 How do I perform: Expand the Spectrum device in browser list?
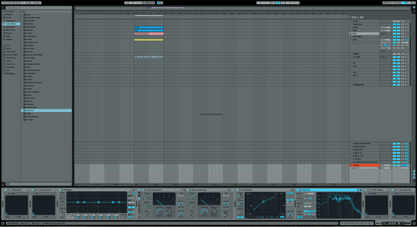pos(22,110)
